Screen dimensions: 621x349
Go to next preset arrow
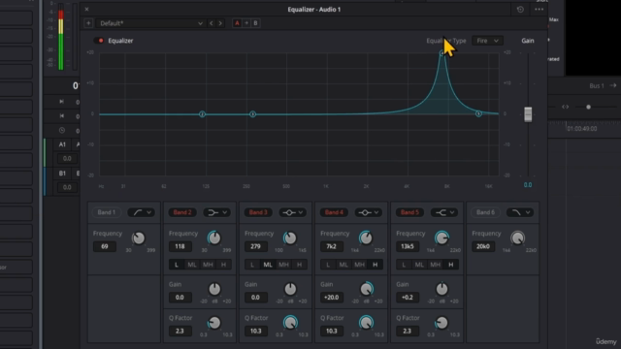220,23
